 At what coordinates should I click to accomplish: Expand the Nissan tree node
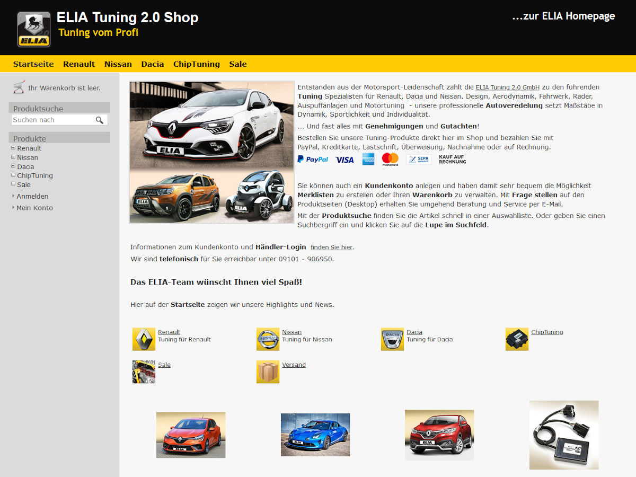(x=13, y=157)
